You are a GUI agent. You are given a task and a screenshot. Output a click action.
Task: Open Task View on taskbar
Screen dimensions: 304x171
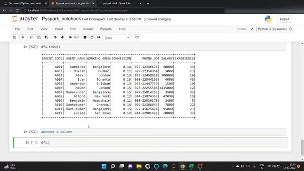(122, 166)
